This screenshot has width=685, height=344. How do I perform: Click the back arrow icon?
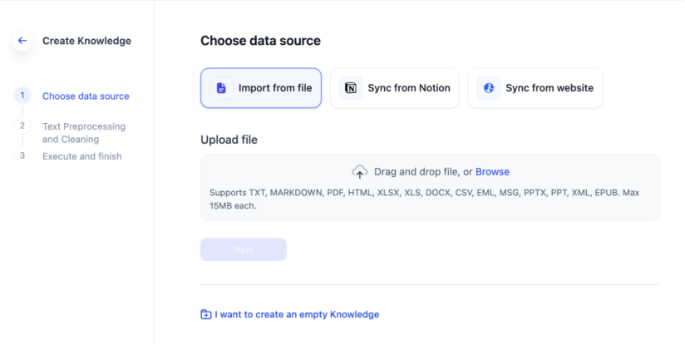click(x=22, y=41)
